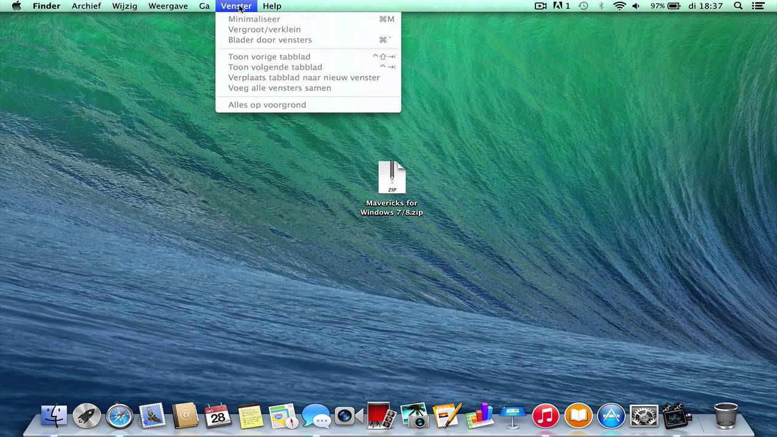This screenshot has height=437, width=777.
Task: Open Maps icon in Dock
Action: coord(283,416)
